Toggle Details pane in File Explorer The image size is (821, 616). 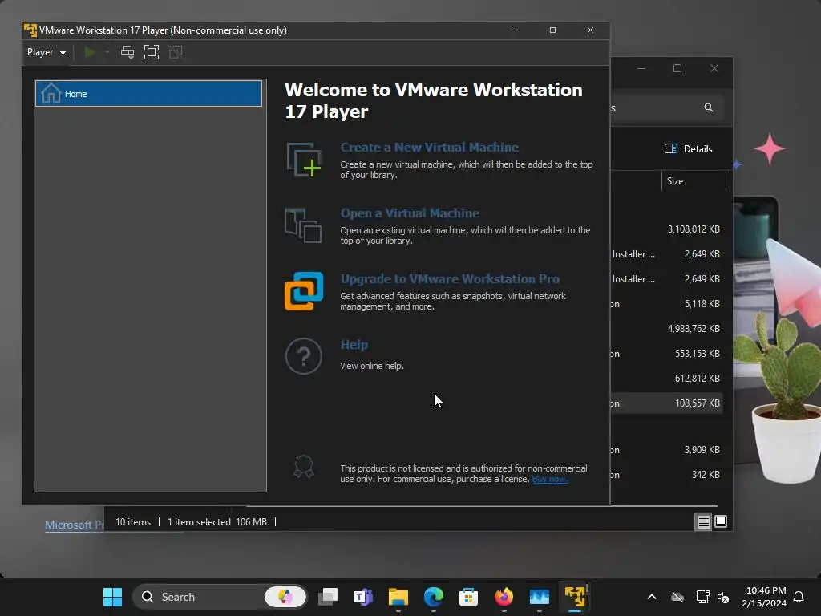(x=688, y=148)
